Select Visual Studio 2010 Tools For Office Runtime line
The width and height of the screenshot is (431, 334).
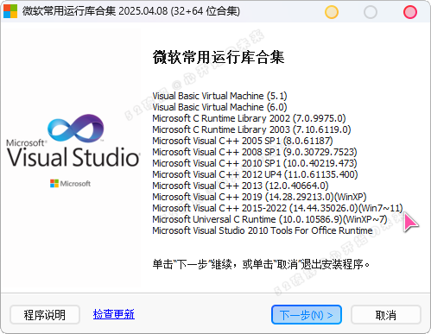[263, 230]
